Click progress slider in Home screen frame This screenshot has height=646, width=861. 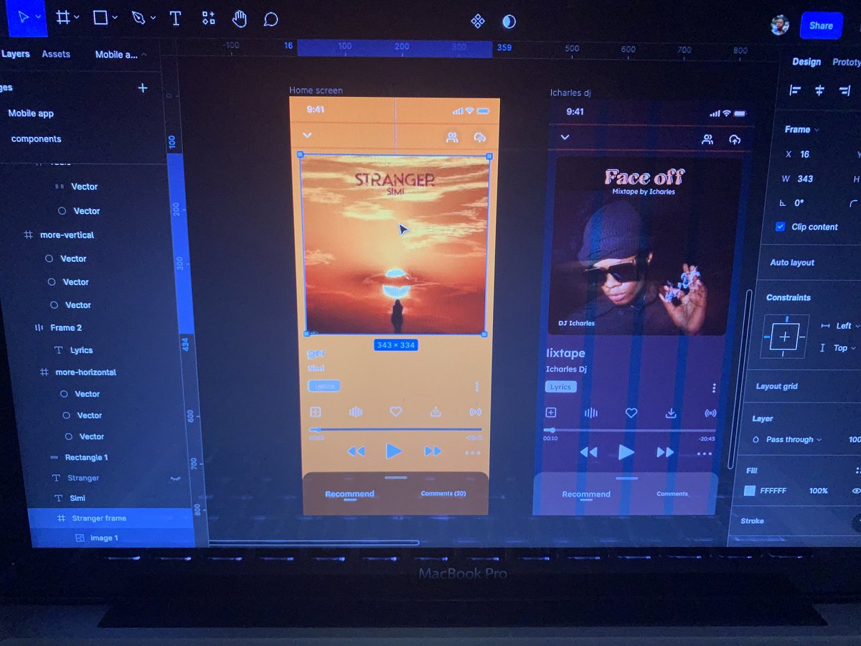pos(395,429)
